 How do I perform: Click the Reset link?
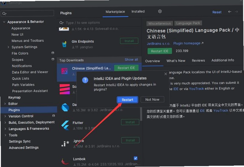[217, 12]
